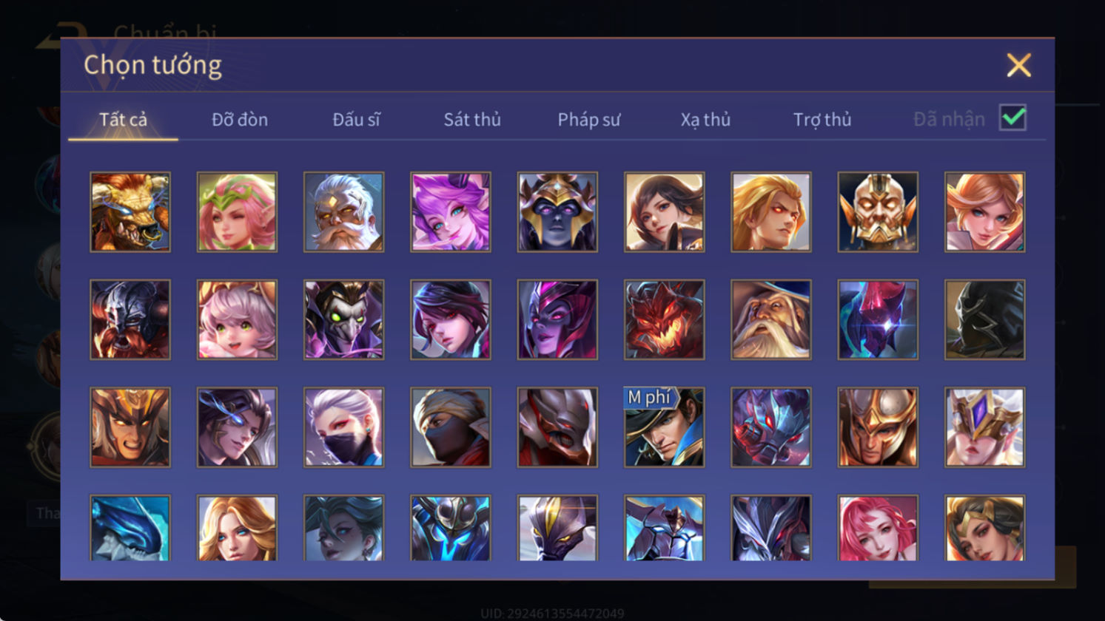Show the Sát thủ heroes tab
This screenshot has width=1105, height=621.
pos(472,120)
